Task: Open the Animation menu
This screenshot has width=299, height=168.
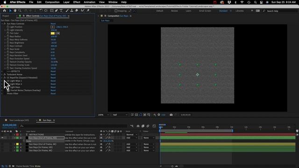Action: [89, 2]
